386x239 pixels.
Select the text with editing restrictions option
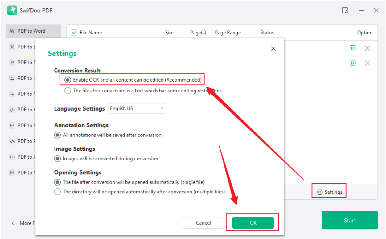click(68, 91)
